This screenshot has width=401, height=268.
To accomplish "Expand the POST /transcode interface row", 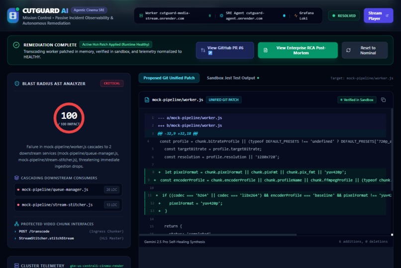I will pos(69,231).
